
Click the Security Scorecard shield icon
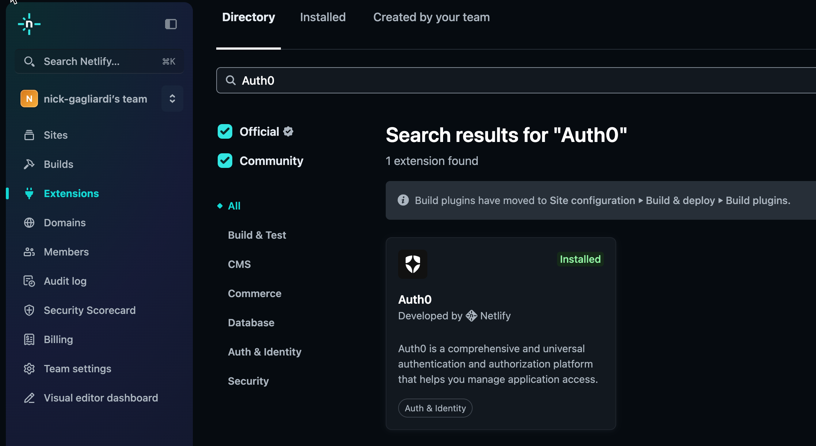click(29, 310)
